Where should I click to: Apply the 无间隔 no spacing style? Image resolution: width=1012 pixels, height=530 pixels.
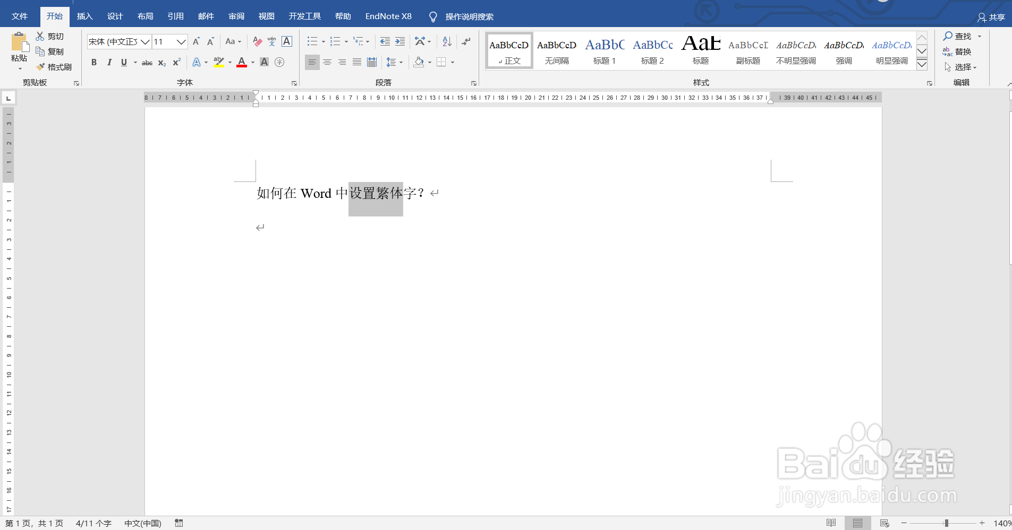(x=557, y=51)
